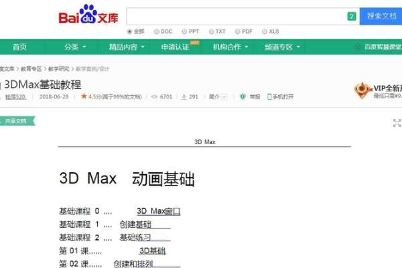Open the 教育专区 breadcrumb link
The image size is (402, 268).
pos(31,69)
